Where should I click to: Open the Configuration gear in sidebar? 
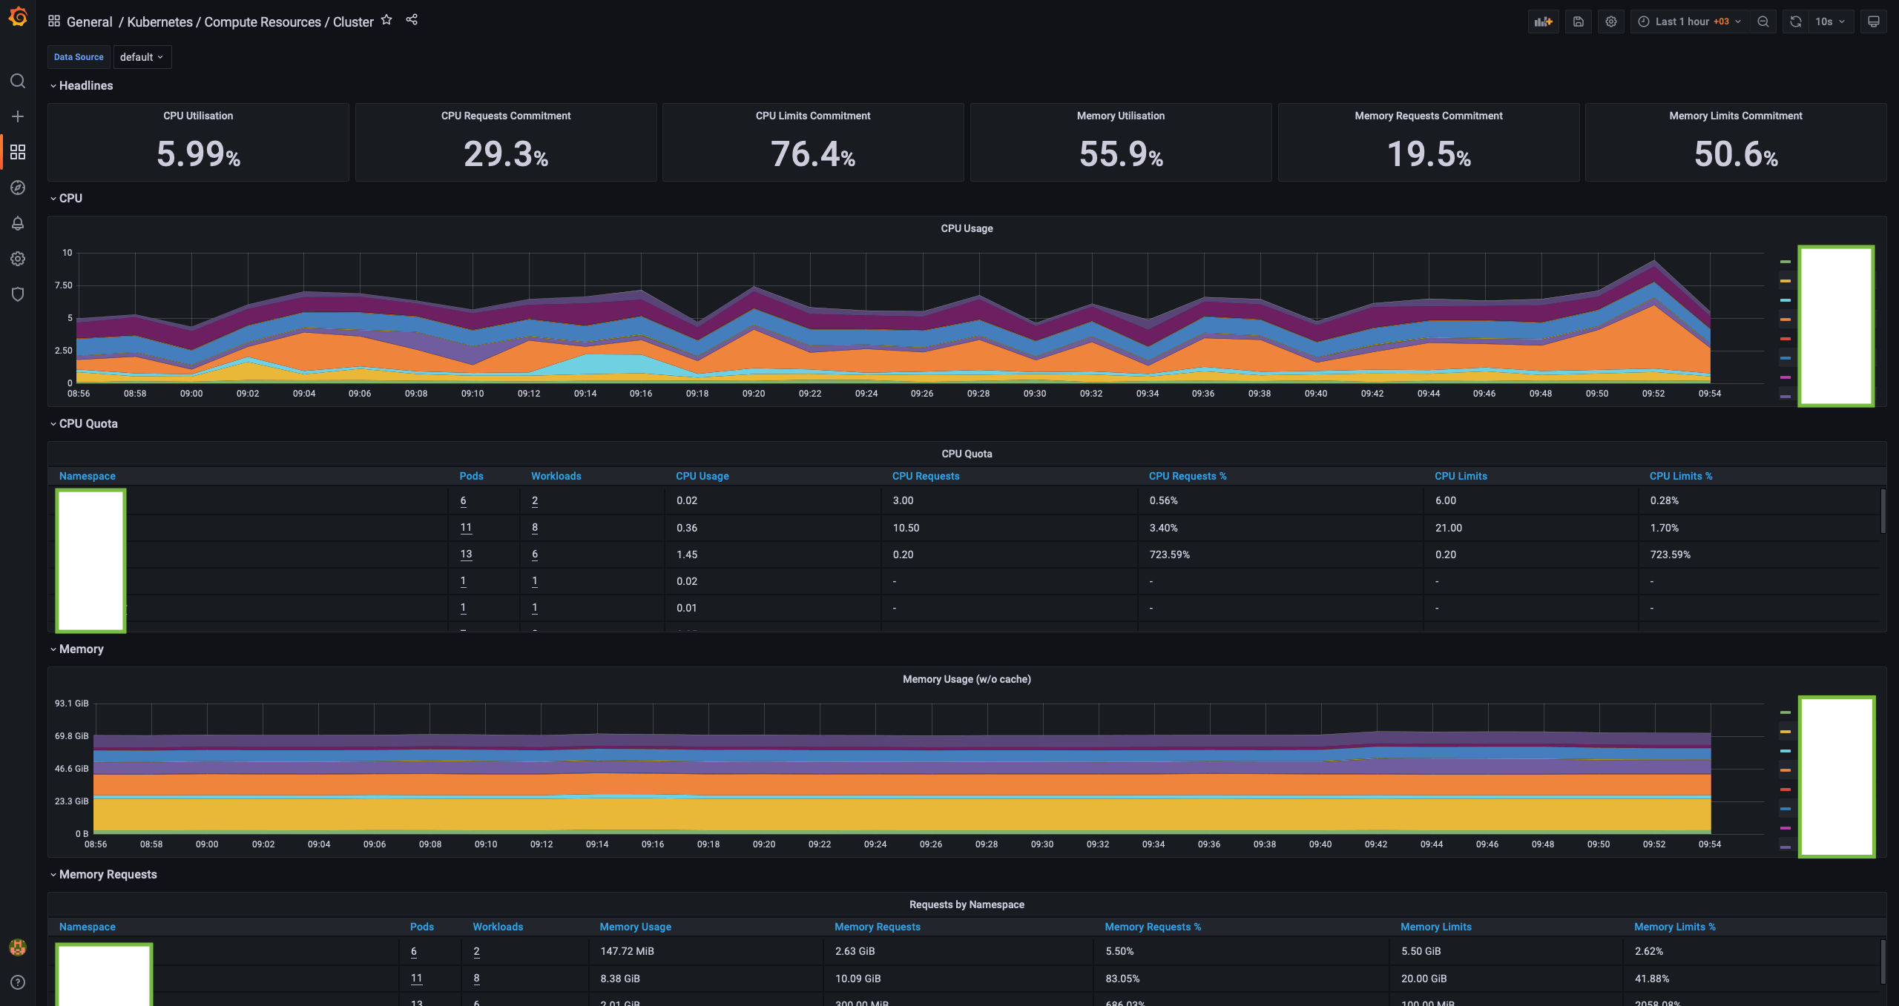click(x=18, y=259)
